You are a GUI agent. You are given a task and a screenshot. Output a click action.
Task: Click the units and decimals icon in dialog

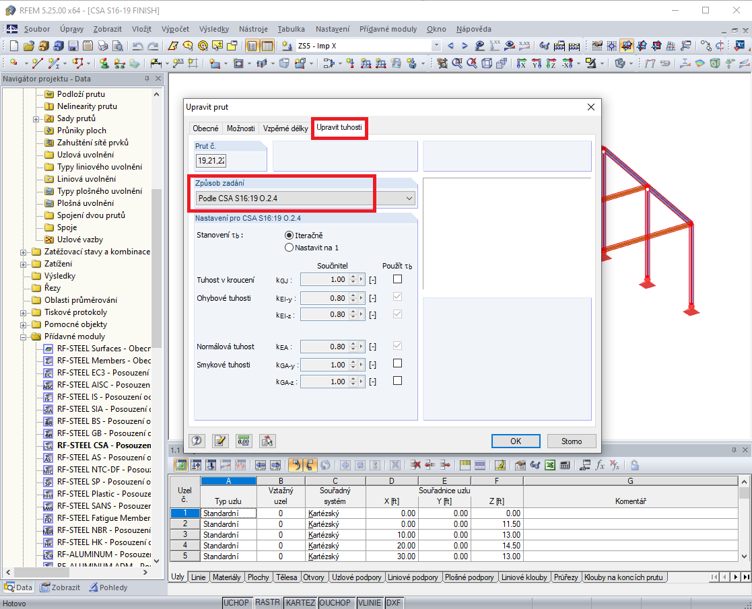[244, 441]
